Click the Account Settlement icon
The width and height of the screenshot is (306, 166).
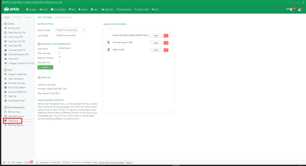[x=6, y=92]
